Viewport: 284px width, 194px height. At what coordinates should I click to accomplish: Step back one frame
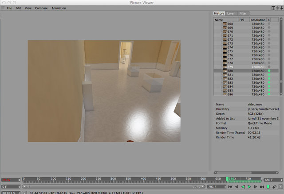tap(237, 187)
